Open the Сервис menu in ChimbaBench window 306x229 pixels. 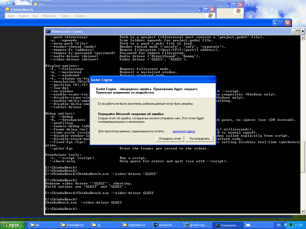[65, 16]
